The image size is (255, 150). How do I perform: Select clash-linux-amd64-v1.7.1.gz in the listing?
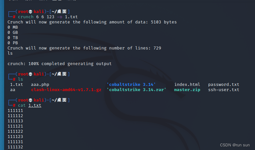66,90
